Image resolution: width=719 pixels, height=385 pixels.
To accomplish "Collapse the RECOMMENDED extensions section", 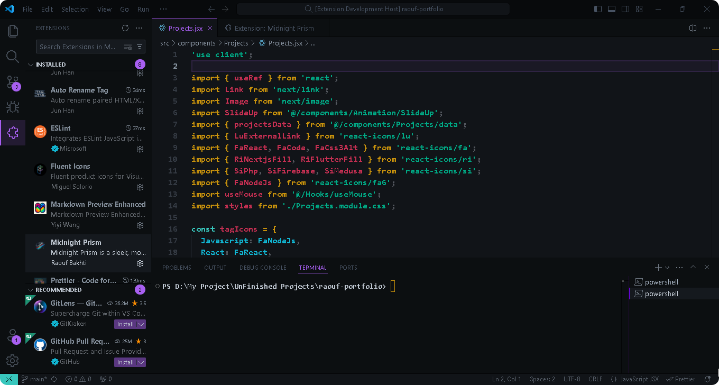I will coord(30,290).
